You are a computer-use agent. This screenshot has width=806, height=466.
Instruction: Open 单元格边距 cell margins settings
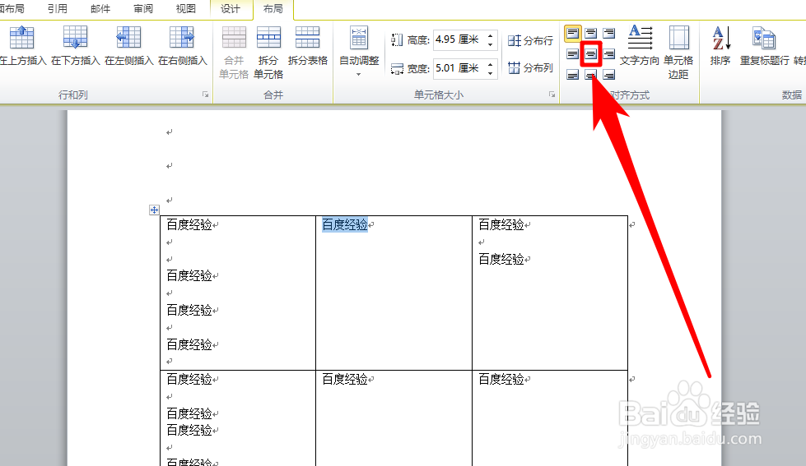point(678,53)
